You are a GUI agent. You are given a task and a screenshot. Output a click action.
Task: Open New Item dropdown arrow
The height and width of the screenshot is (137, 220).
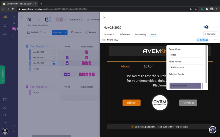click(x=66, y=32)
